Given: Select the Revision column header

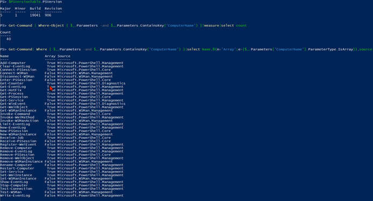Looking at the screenshot, I should tap(53, 8).
